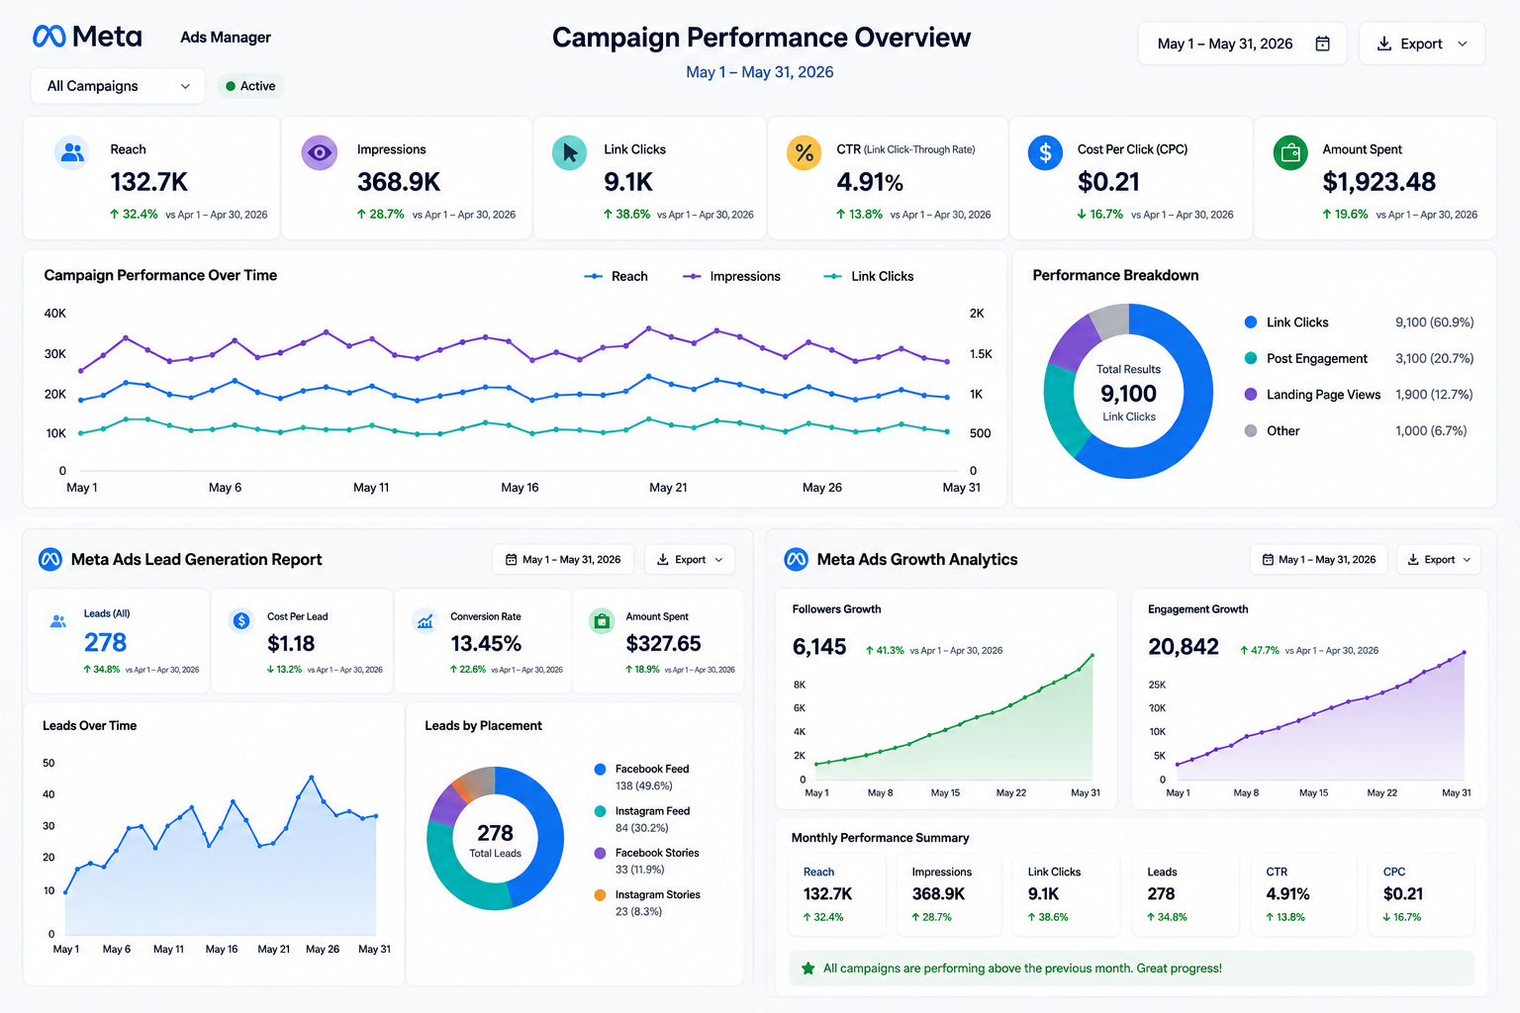Click the Ads Manager label in header
Viewport: 1520px width, 1013px height.
[226, 38]
